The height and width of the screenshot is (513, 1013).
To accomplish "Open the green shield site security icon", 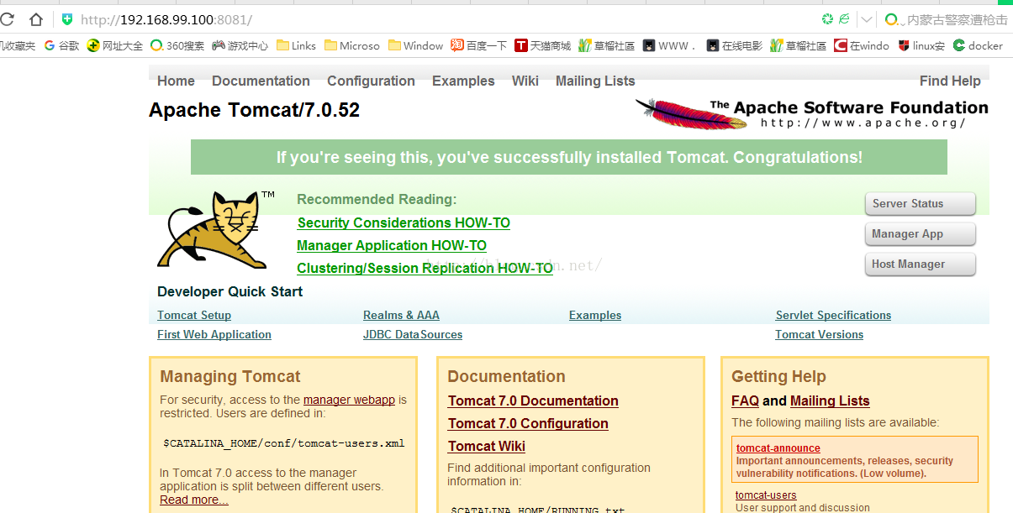I will [68, 18].
